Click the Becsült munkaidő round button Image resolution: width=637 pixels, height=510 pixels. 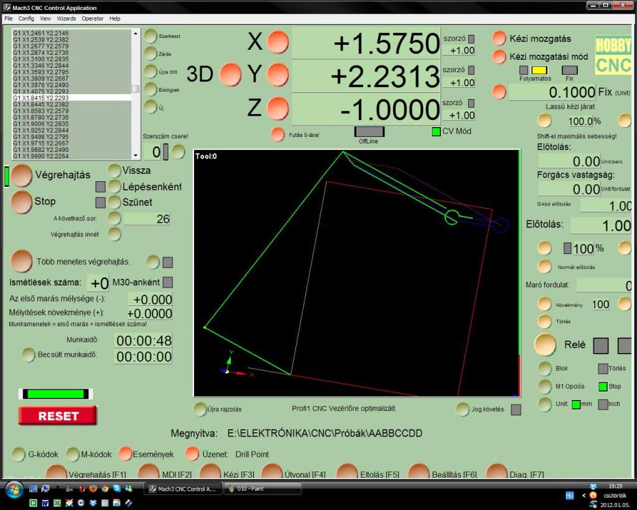pos(29,355)
